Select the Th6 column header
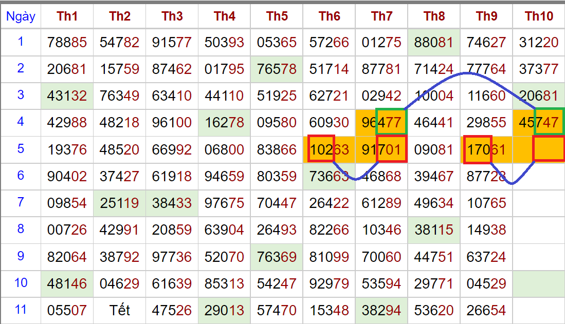 coord(330,16)
